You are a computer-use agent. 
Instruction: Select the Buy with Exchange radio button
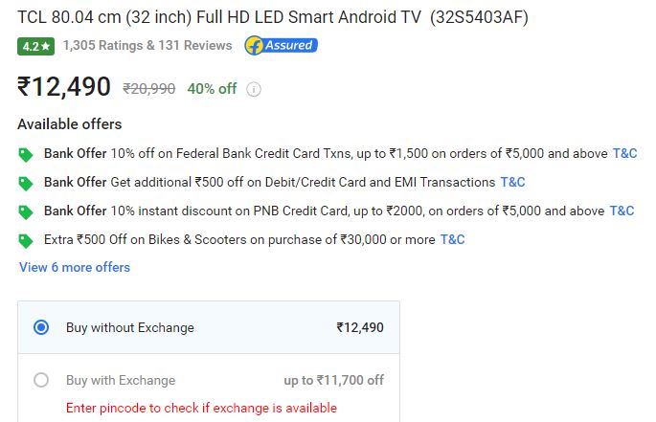click(x=41, y=380)
